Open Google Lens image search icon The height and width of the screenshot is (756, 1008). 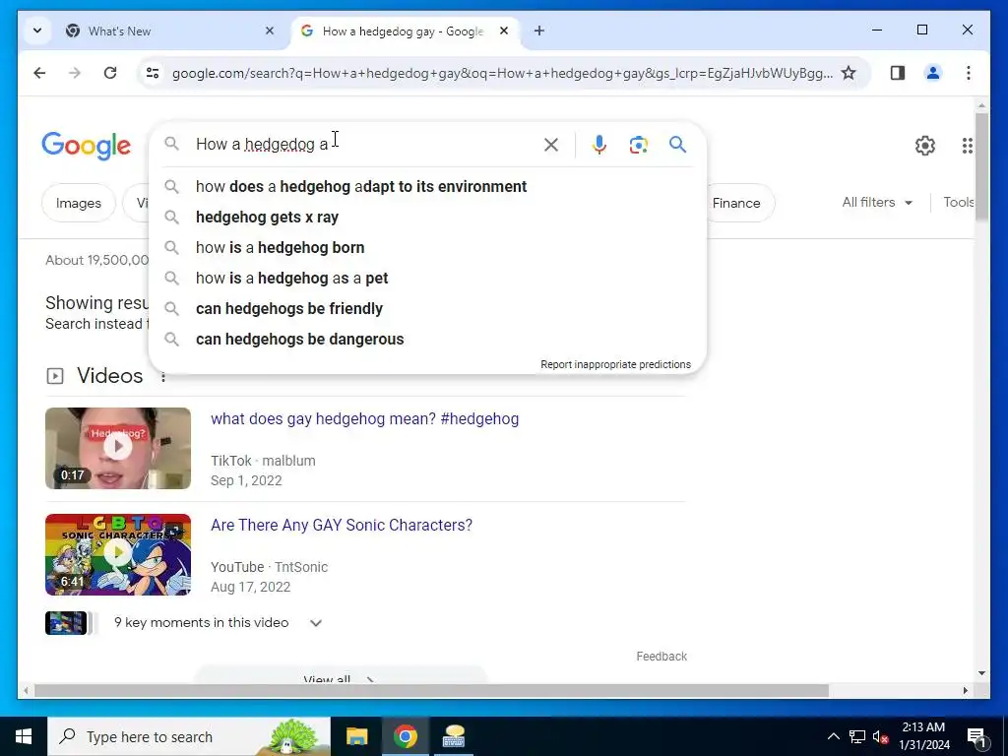(638, 145)
